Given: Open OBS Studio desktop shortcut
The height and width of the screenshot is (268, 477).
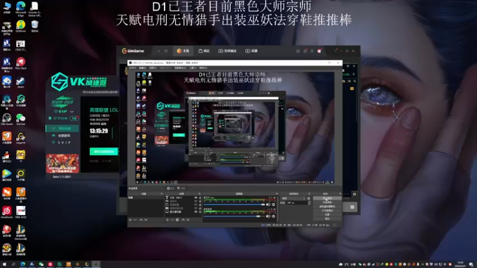Looking at the screenshot, I should (x=7, y=119).
